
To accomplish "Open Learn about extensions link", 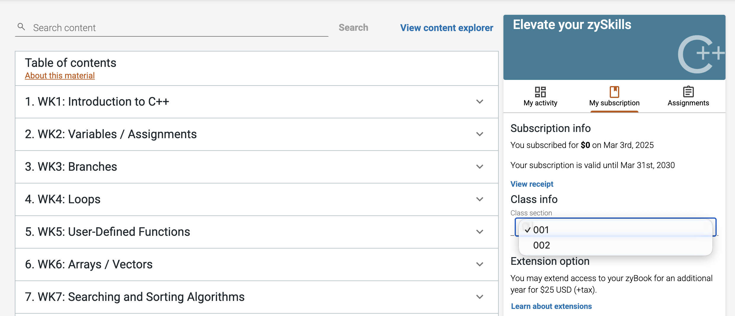I will pos(551,306).
